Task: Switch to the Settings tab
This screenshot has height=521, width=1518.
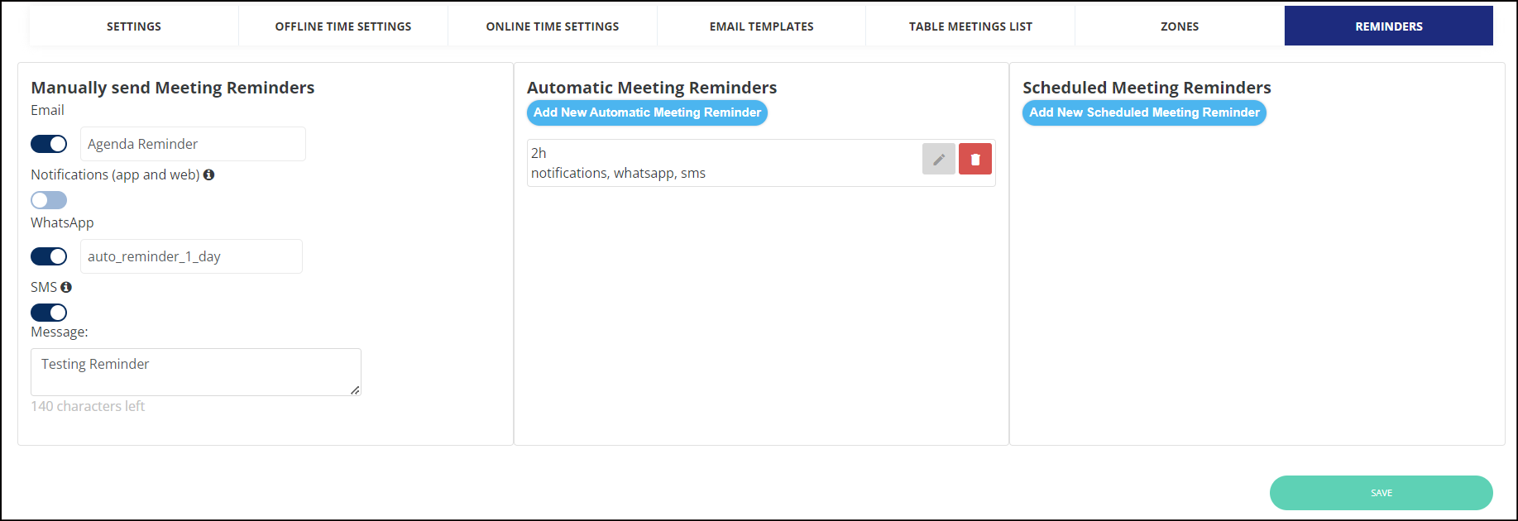Action: 134,26
